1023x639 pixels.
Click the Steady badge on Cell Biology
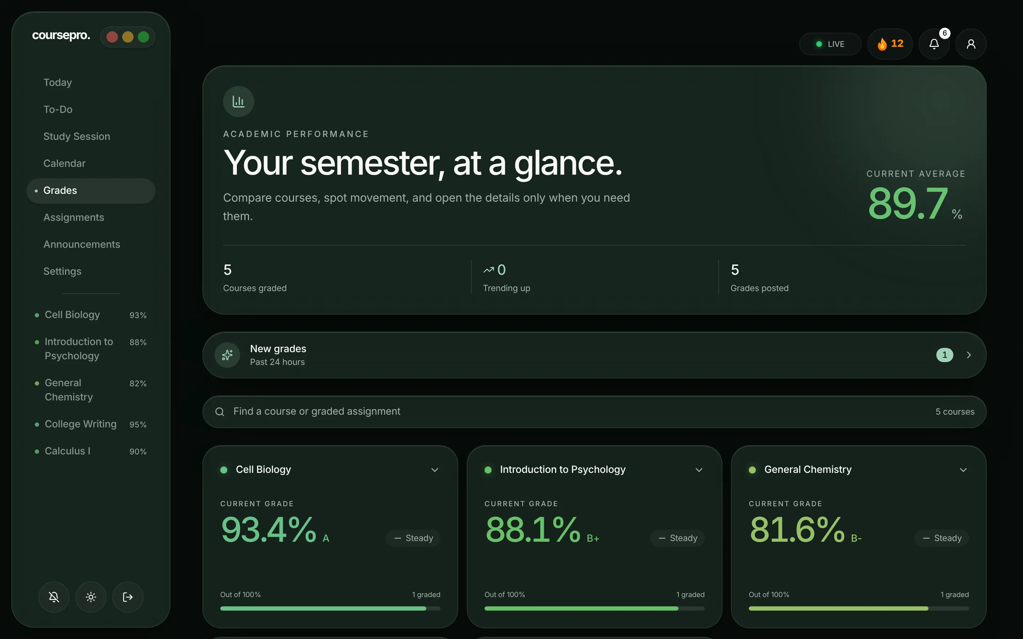(x=413, y=538)
